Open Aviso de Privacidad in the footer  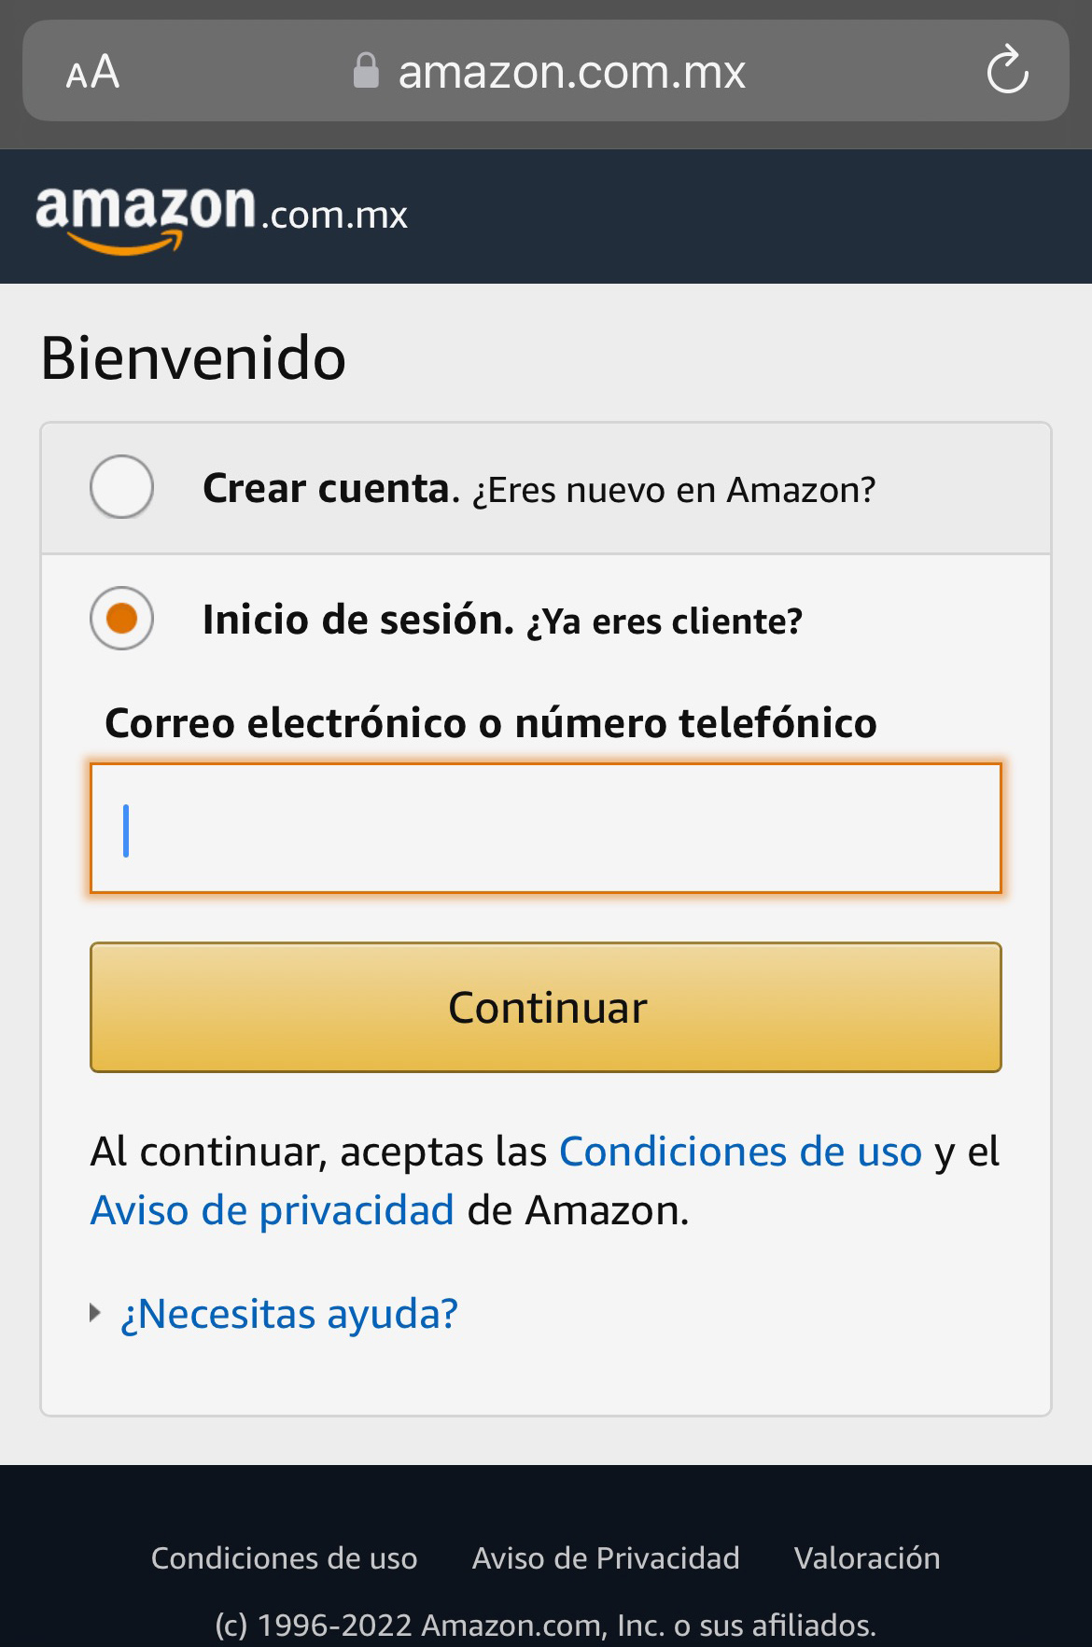tap(606, 1558)
